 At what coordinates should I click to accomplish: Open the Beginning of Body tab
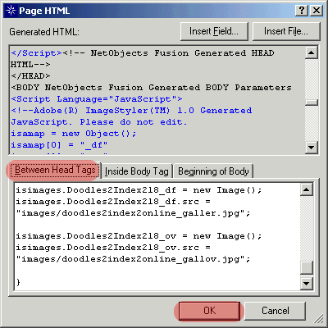[x=213, y=171]
